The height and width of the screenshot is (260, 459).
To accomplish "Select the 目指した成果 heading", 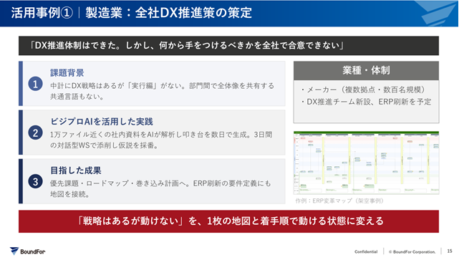I will (x=75, y=170).
